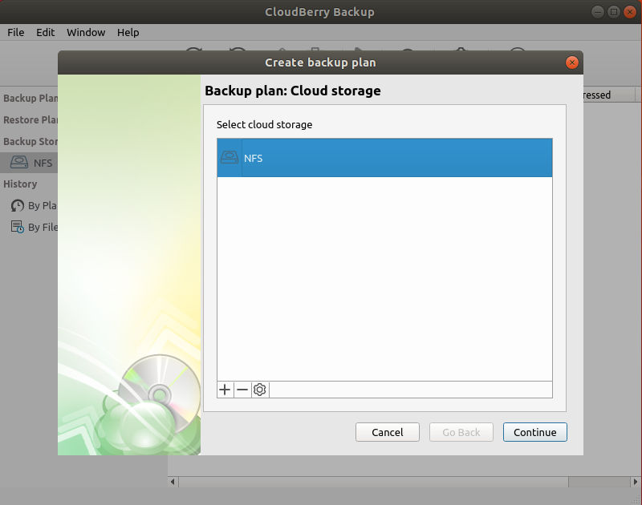Open the Window menu

pyautogui.click(x=85, y=32)
